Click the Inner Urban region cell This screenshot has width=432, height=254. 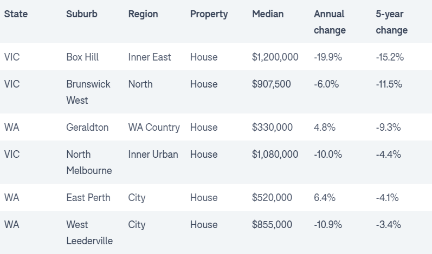tap(153, 155)
